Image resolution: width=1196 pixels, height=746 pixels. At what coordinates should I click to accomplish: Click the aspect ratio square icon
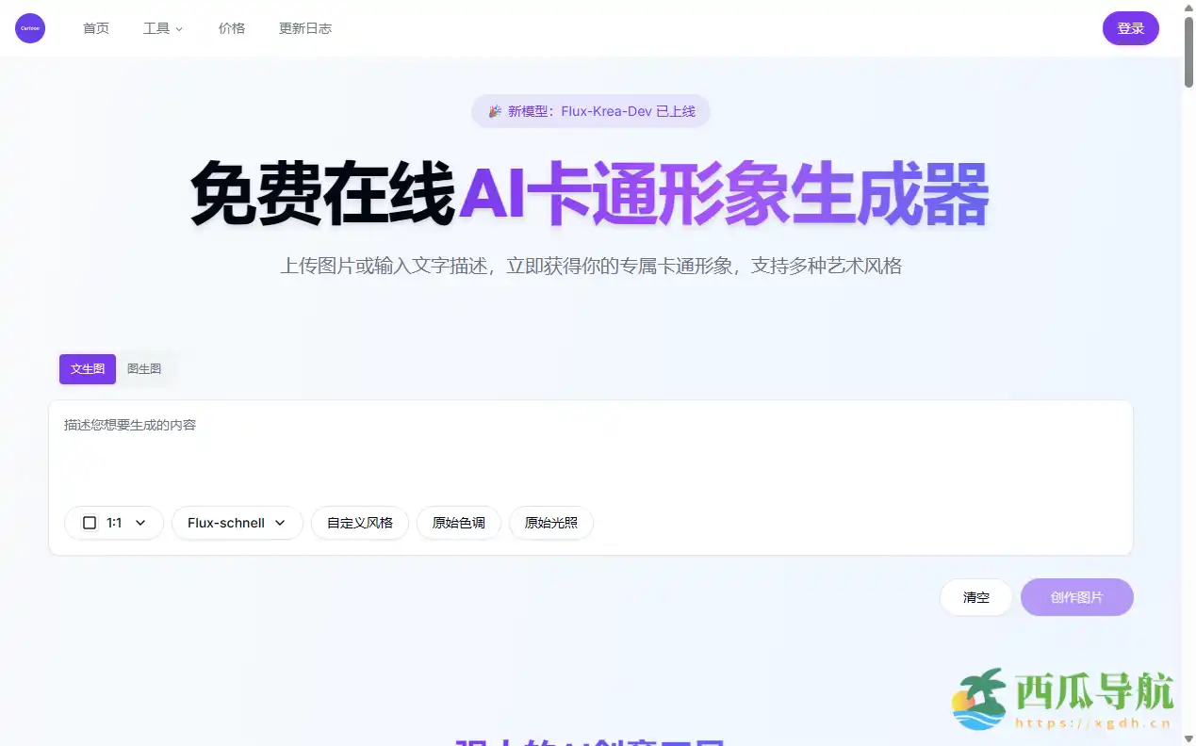click(x=90, y=522)
